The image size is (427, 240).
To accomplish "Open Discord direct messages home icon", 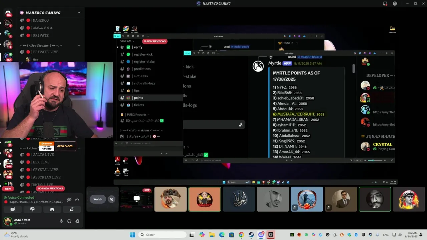I will (x=8, y=13).
